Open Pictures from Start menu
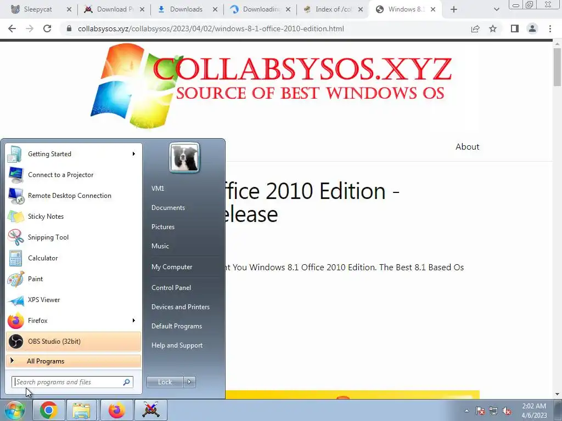This screenshot has width=562, height=421. [162, 227]
